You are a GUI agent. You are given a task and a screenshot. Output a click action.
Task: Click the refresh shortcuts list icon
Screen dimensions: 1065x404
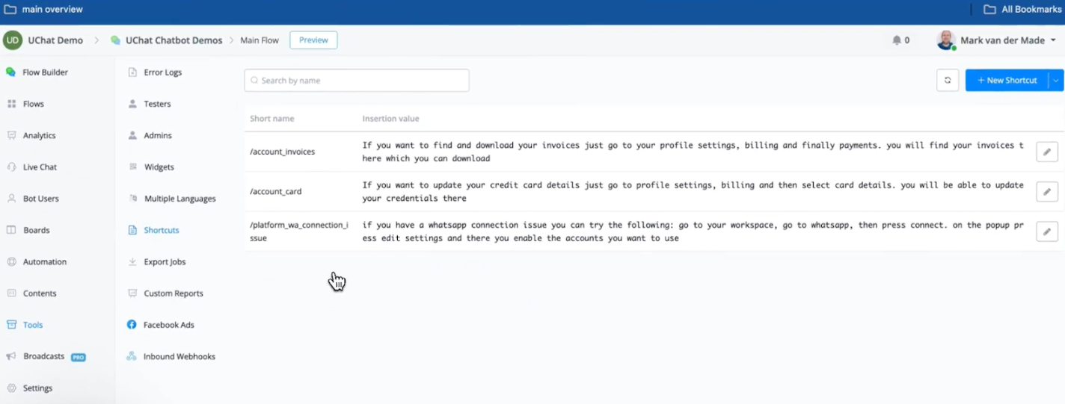[948, 81]
